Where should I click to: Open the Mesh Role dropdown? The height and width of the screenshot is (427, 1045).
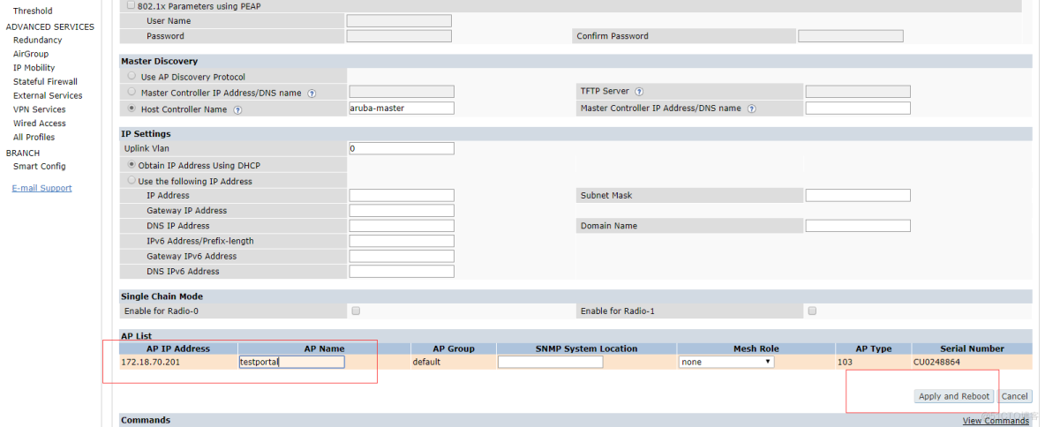(725, 362)
